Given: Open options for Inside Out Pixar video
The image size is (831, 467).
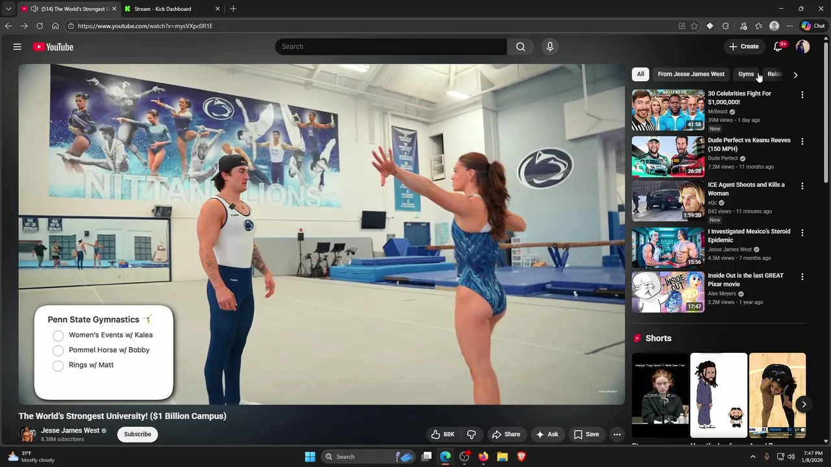Looking at the screenshot, I should 802,276.
